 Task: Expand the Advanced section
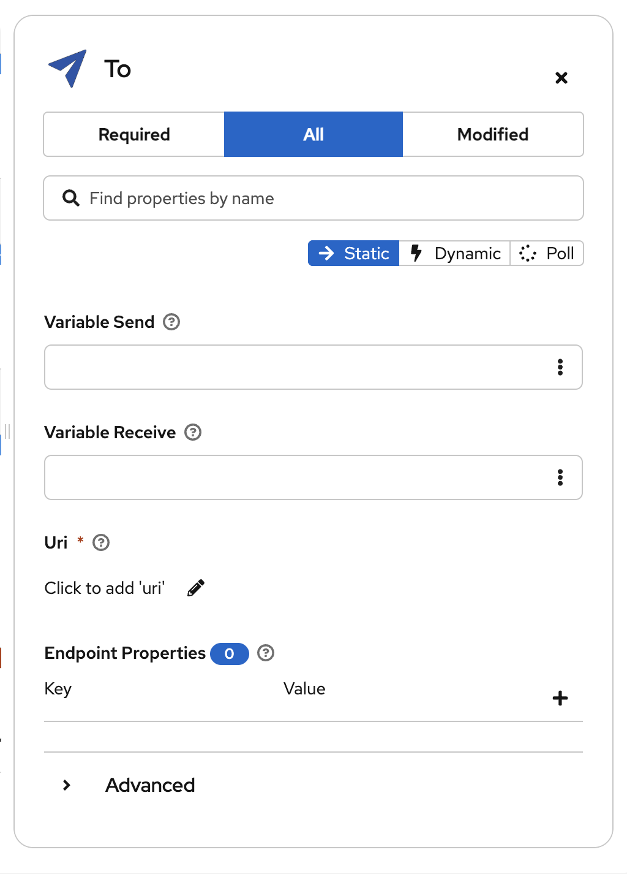(149, 785)
